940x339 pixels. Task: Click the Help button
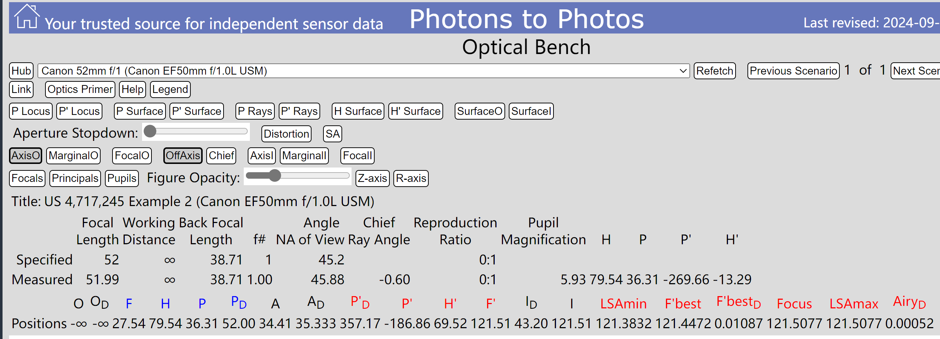coord(132,89)
